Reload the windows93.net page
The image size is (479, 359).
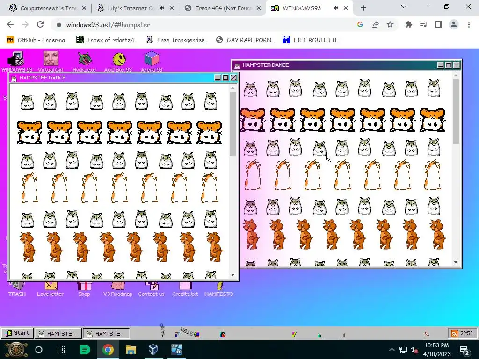point(40,24)
